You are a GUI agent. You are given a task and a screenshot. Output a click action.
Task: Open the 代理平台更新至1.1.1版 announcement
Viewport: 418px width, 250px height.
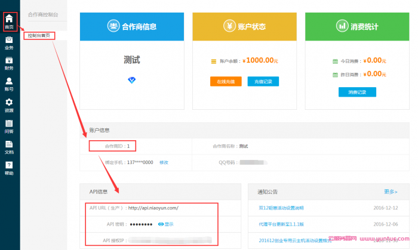tap(281, 224)
